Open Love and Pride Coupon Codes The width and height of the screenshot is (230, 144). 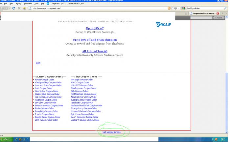pyautogui.click(x=48, y=85)
